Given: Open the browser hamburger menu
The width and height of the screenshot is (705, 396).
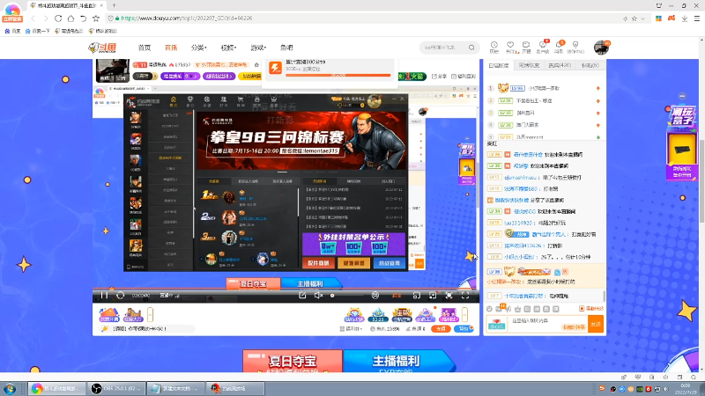Looking at the screenshot, I should (x=697, y=18).
